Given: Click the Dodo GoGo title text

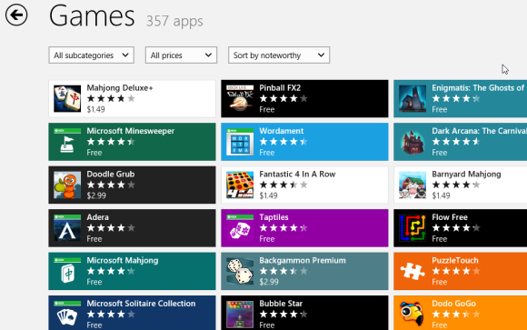Looking at the screenshot, I should click(x=453, y=304).
